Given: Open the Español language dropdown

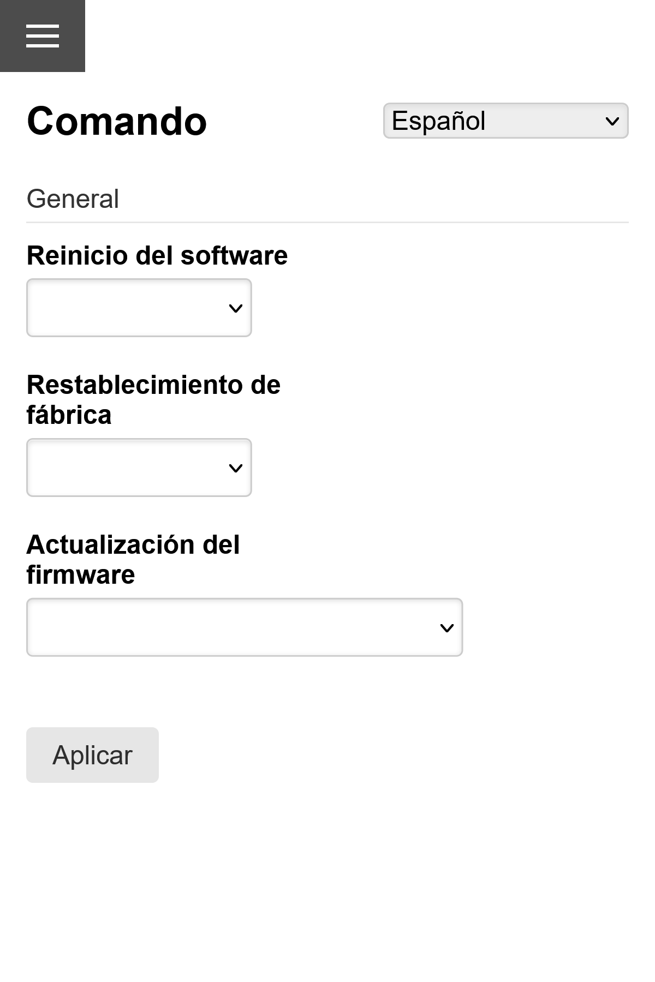Looking at the screenshot, I should pos(505,121).
